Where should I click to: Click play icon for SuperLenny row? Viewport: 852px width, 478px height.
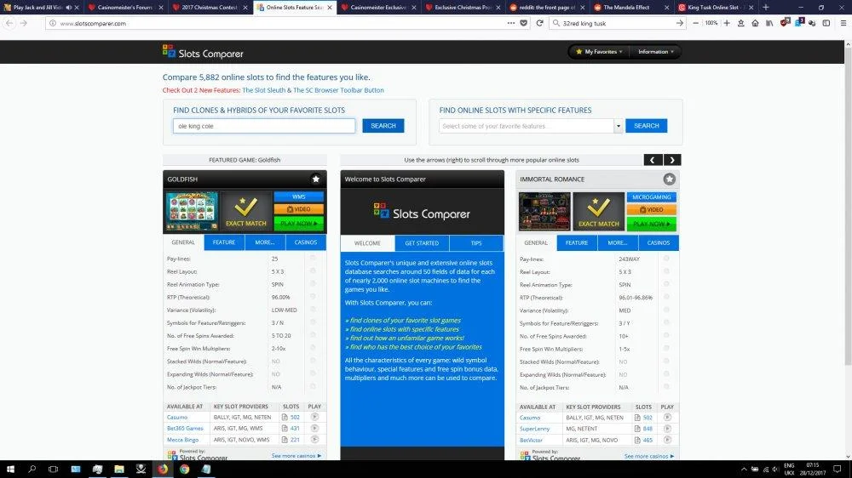667,429
